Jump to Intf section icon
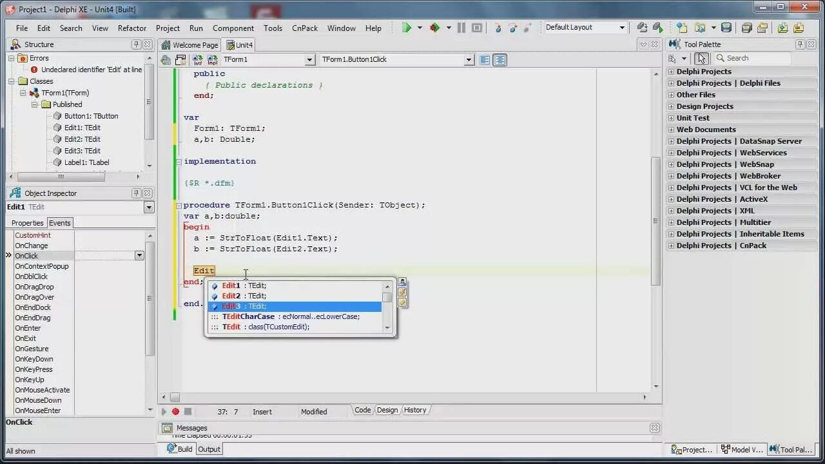 coord(198,59)
